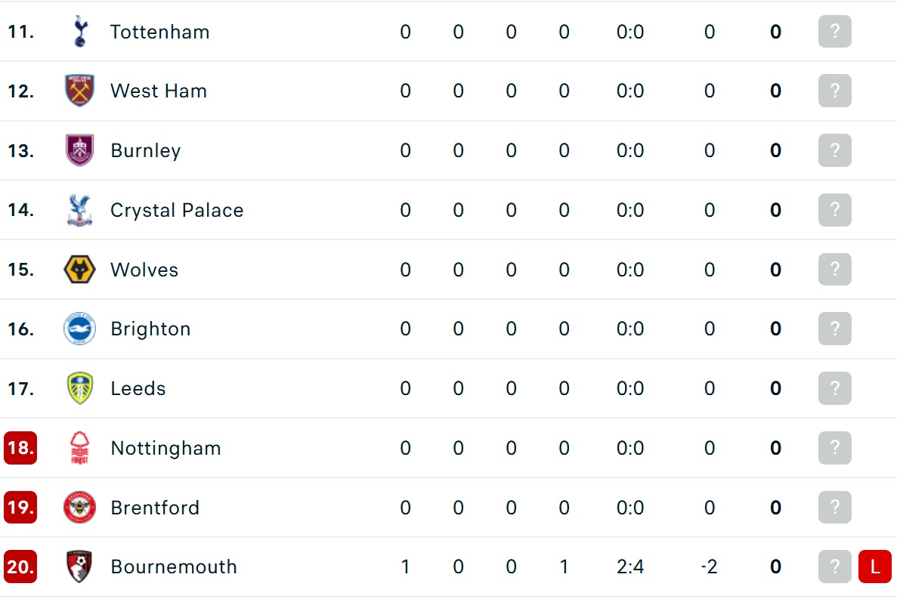Viewport: 897px width, 599px height.
Task: Click the Crystal Palace eagle crest
Action: pyautogui.click(x=79, y=210)
